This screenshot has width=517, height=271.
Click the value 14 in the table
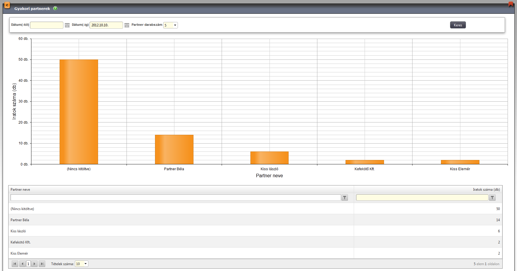498,220
